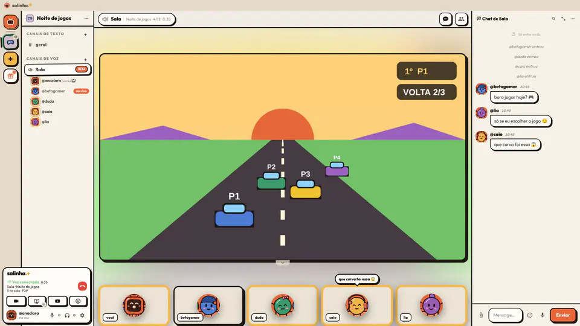Click the 'só se eu escolher o jogo' message
580x326 pixels.
point(520,121)
